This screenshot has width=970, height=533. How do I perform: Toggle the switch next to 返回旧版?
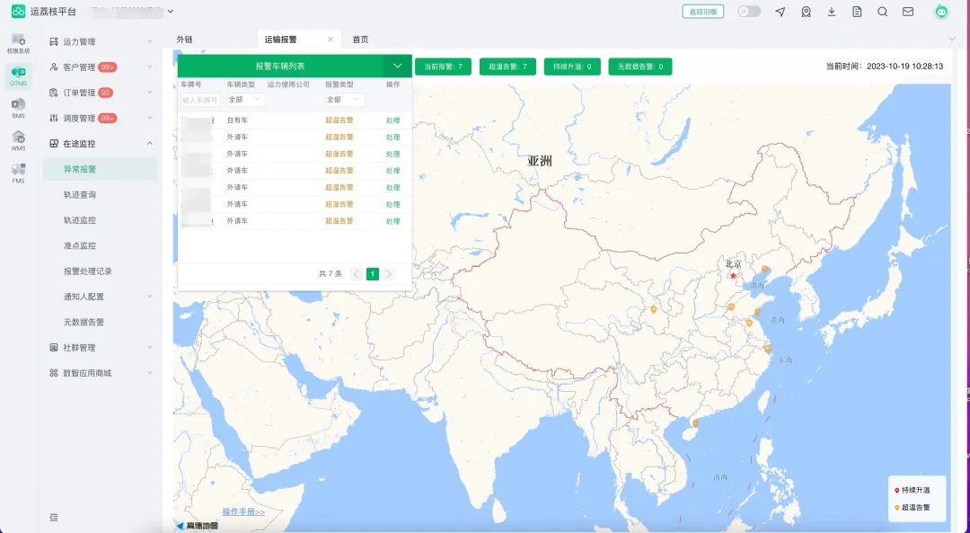(x=749, y=11)
